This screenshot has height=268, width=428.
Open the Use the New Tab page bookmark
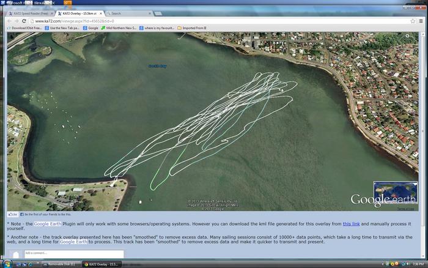[64, 28]
